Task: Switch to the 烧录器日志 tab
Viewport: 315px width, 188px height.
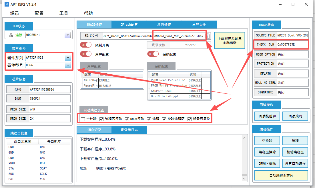Action: (x=129, y=130)
